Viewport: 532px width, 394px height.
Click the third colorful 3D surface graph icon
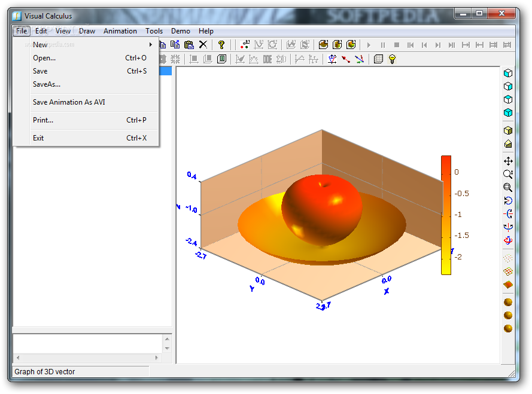click(351, 45)
